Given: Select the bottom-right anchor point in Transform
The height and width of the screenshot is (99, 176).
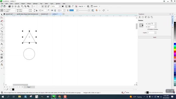Looking at the screenshot, I should point(143,27).
